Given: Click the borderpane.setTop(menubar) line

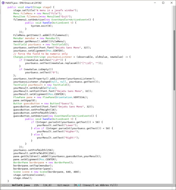Looking at the screenshot, I should (33, 166).
